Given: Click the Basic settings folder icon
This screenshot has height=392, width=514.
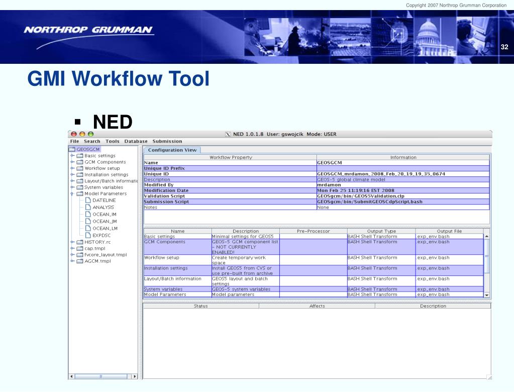Looking at the screenshot, I should coord(80,156).
